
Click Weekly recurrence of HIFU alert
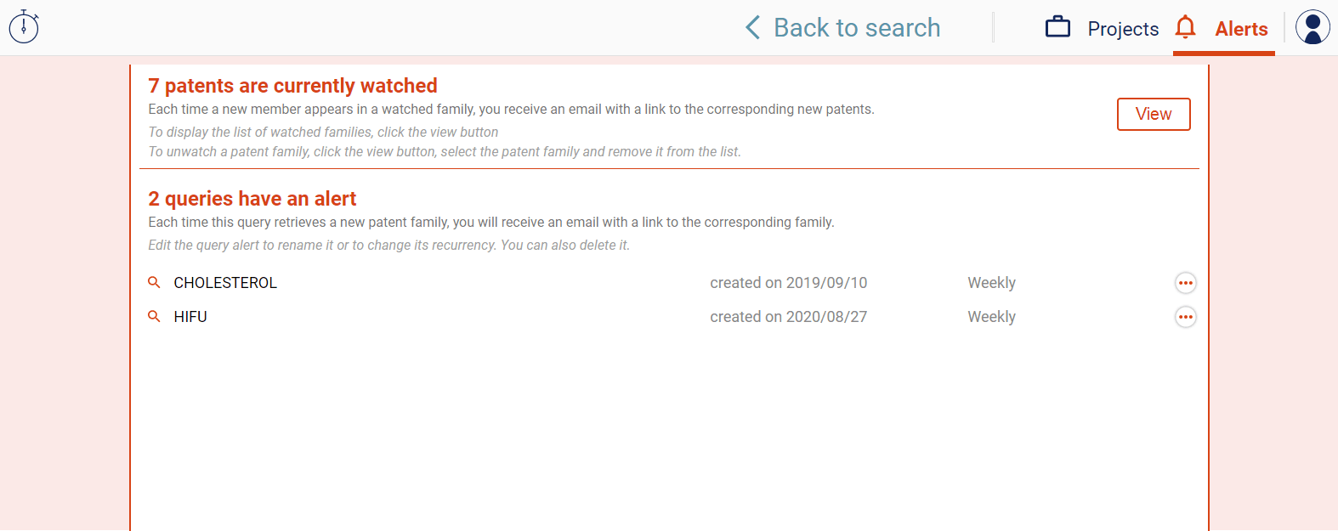tap(991, 317)
